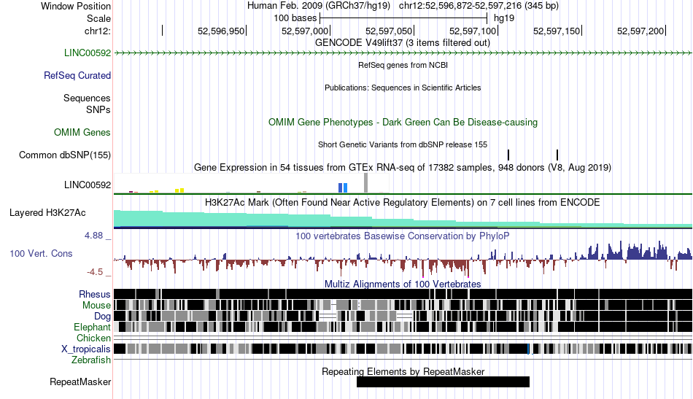Click the Short Genetic Variants dbSNP title
Image resolution: width=693 pixels, height=399 pixels.
tap(403, 144)
